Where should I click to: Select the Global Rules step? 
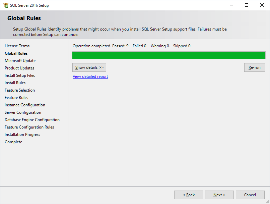tap(16, 53)
